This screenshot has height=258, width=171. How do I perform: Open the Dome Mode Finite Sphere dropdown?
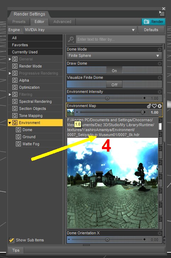pos(114,56)
